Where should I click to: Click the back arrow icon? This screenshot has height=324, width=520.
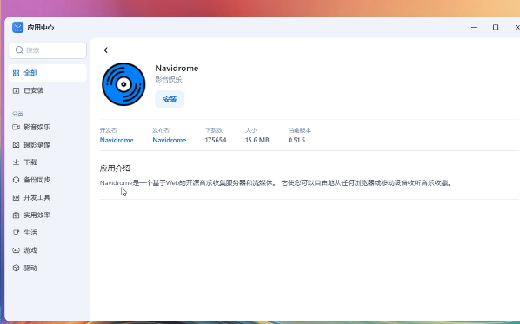106,50
